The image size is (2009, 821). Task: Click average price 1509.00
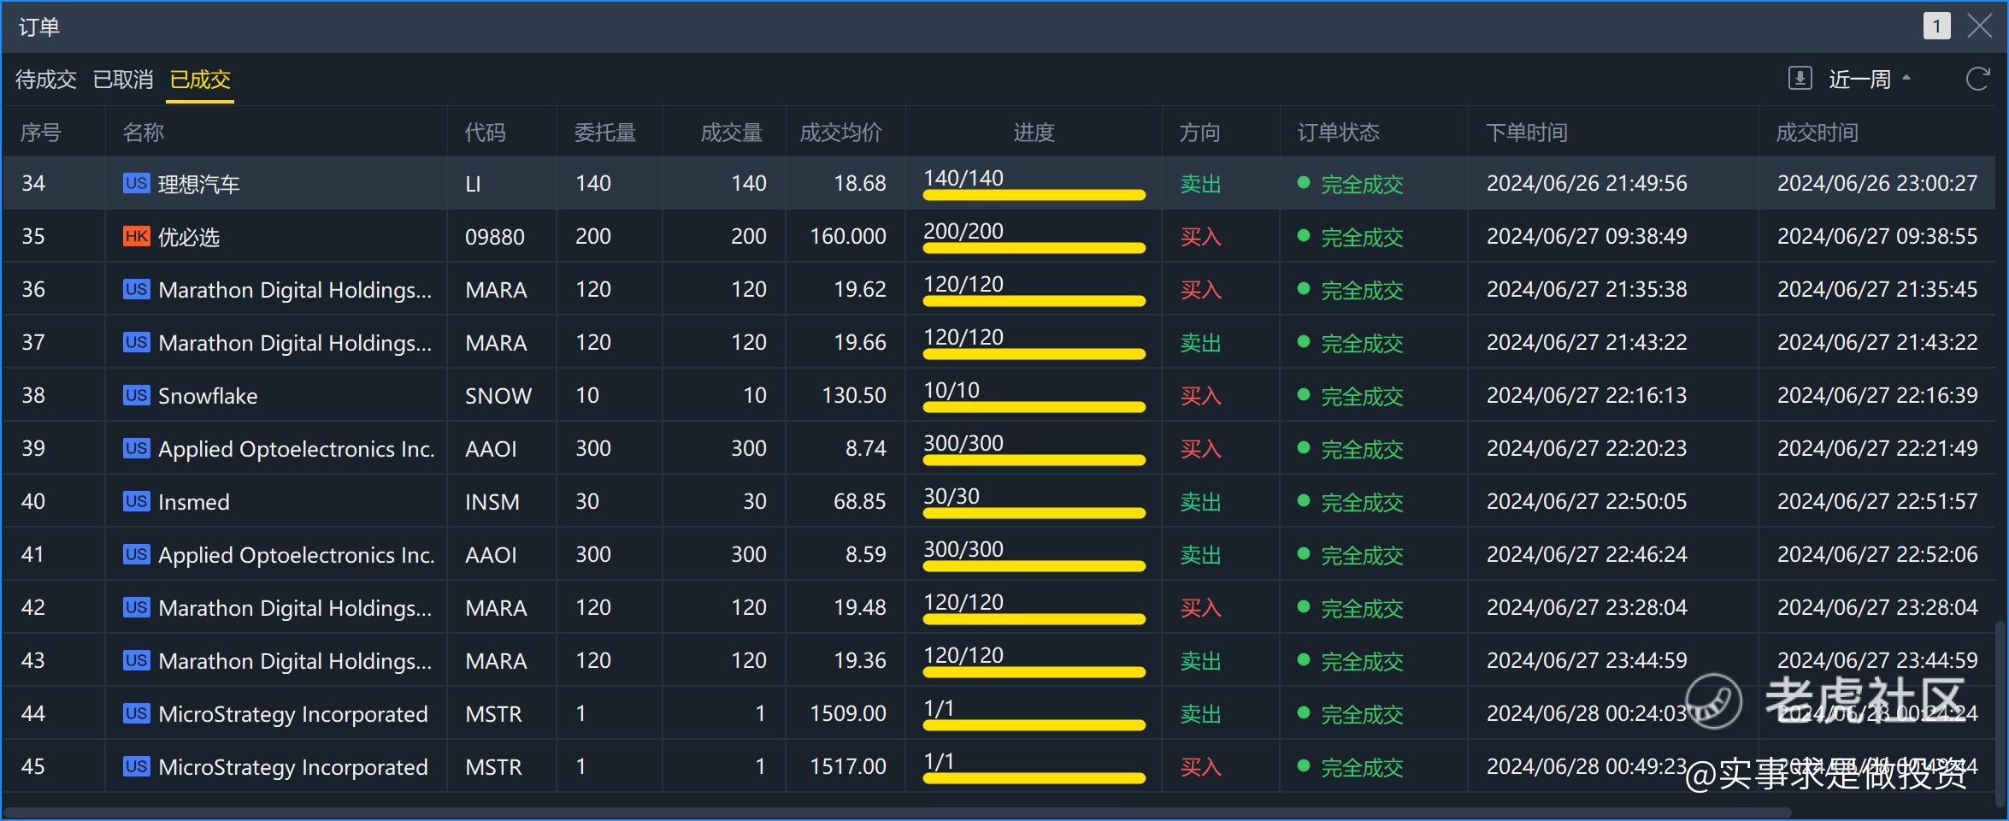coord(848,713)
